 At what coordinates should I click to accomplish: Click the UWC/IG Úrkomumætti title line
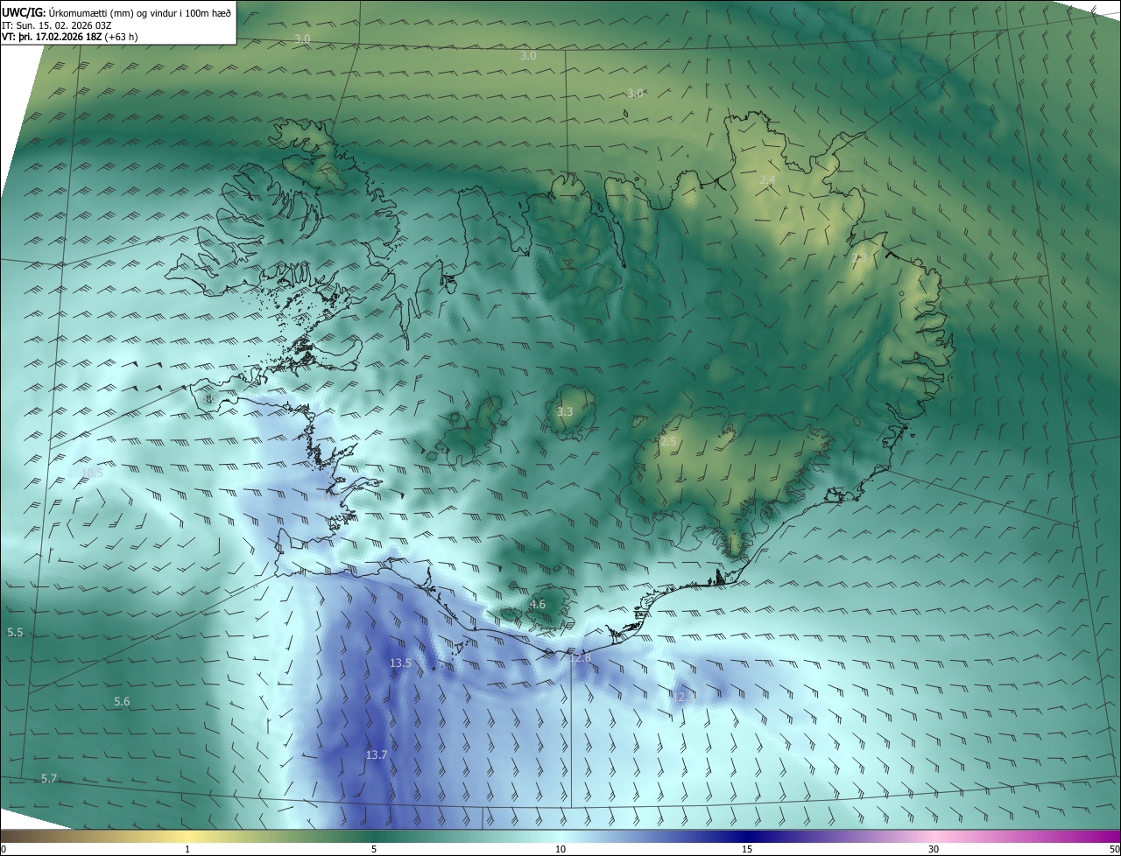point(116,11)
